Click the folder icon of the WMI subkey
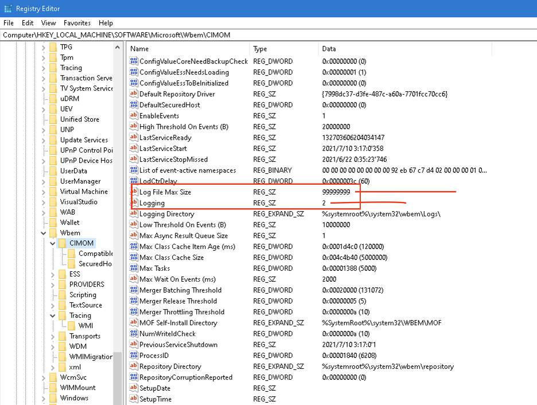 tap(72, 326)
